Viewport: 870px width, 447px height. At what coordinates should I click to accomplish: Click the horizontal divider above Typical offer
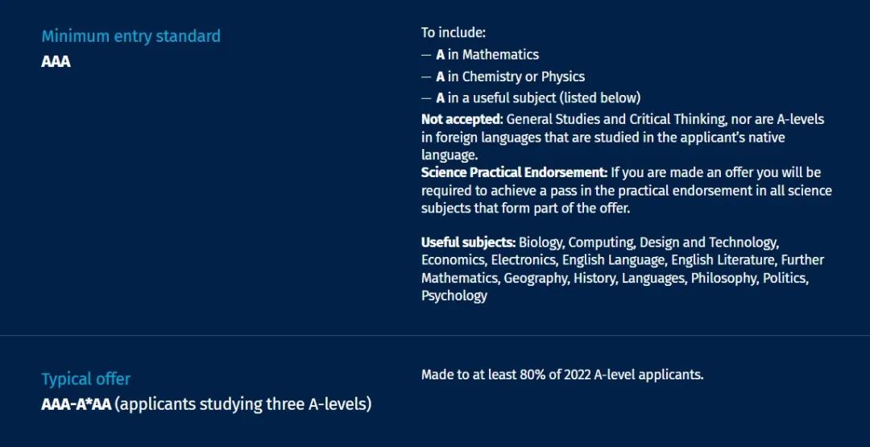[x=435, y=336]
